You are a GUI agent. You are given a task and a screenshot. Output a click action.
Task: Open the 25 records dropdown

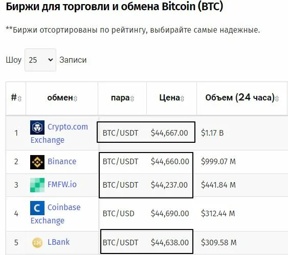coord(40,60)
